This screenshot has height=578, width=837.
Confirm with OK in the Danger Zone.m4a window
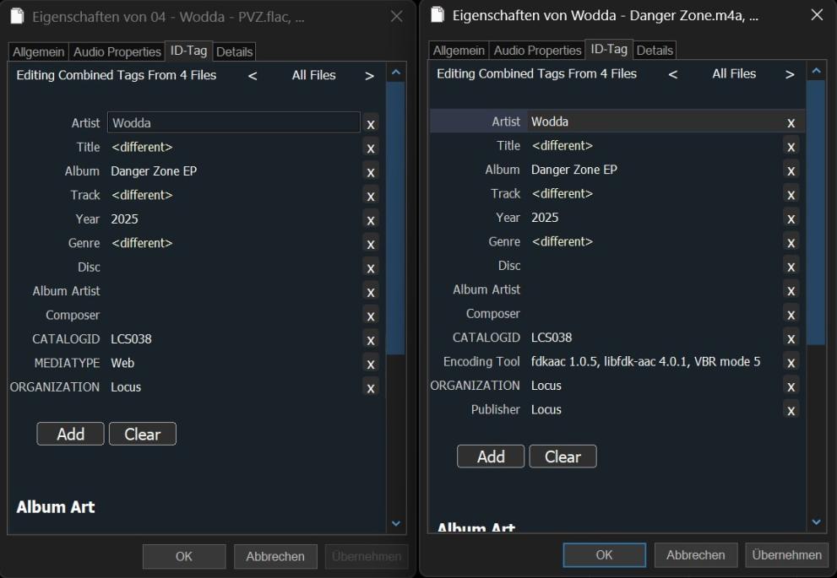click(x=604, y=555)
